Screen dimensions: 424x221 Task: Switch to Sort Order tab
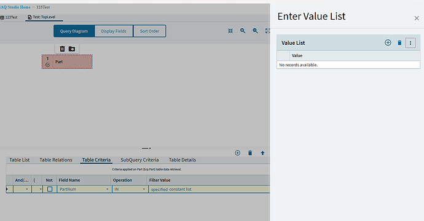[149, 31]
